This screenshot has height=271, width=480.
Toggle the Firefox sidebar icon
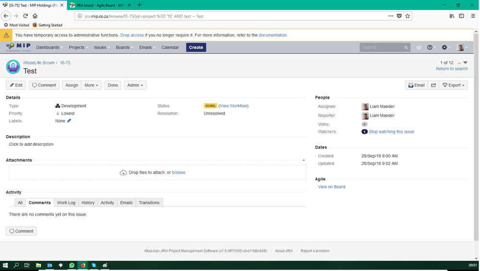[461, 16]
